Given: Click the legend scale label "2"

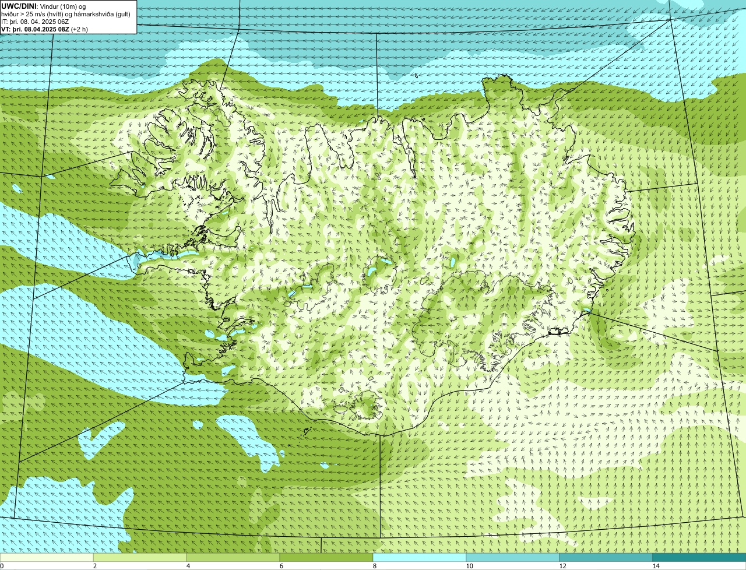Looking at the screenshot, I should [x=94, y=566].
